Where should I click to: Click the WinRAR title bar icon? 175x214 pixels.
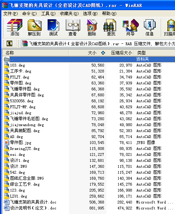point(5,5)
